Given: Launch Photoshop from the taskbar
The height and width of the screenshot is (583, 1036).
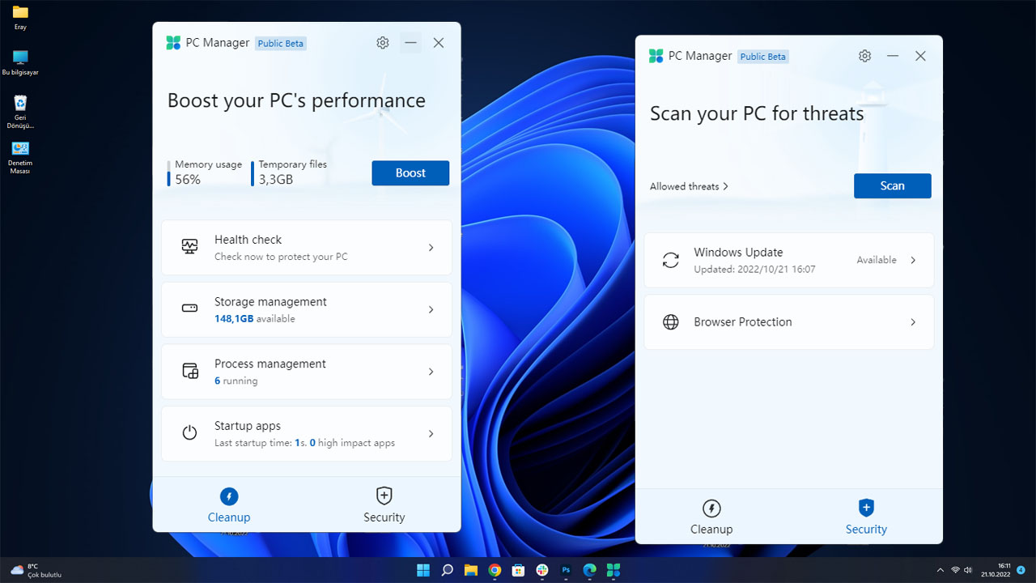Looking at the screenshot, I should click(x=566, y=570).
